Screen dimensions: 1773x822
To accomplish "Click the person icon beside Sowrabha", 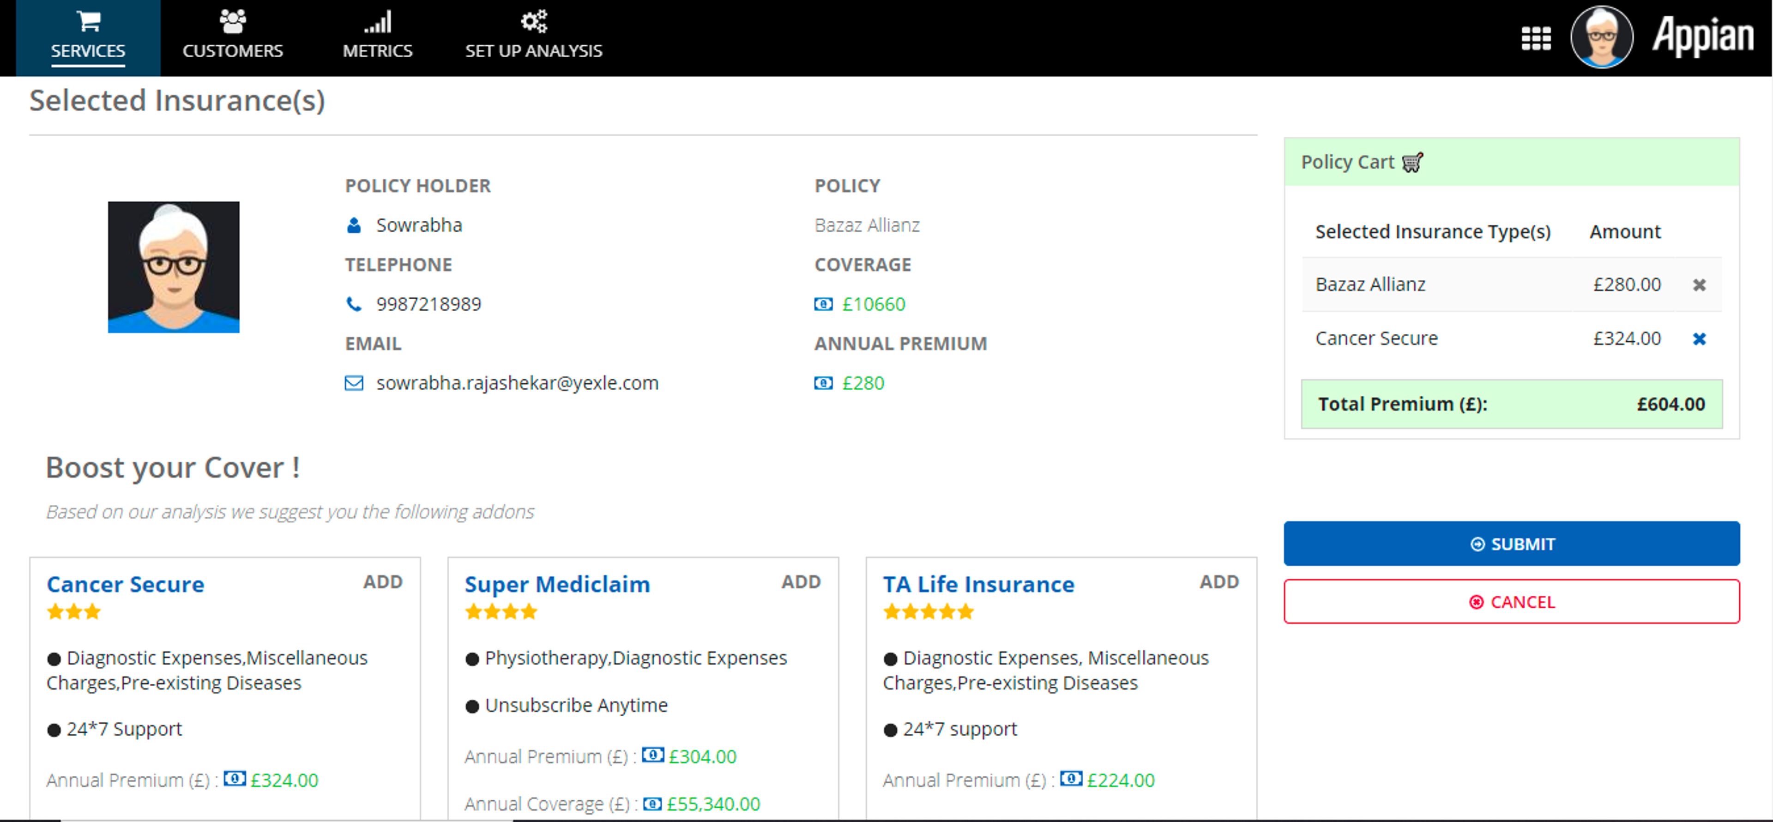I will 354,225.
